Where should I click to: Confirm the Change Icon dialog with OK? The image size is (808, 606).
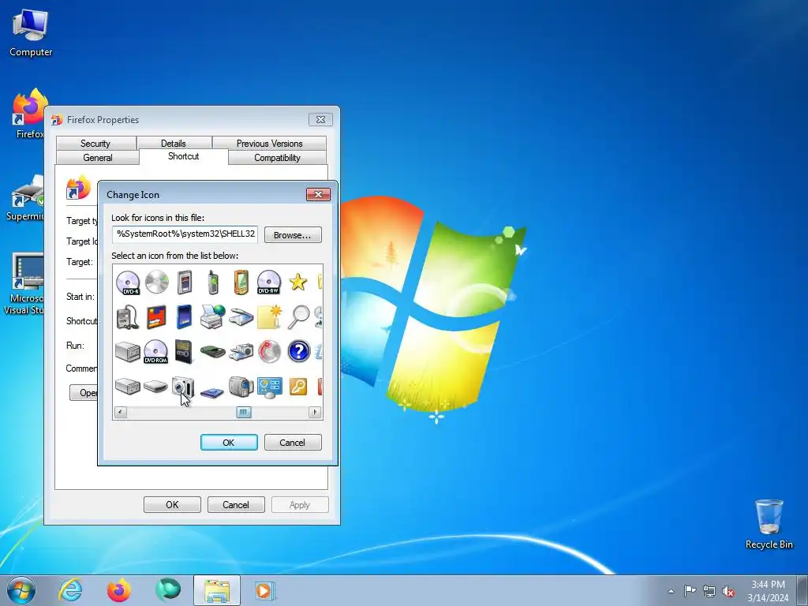pos(229,442)
